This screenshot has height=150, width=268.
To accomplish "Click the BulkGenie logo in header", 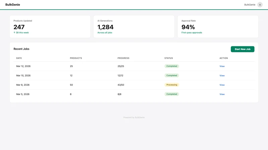I will pos(13,5).
